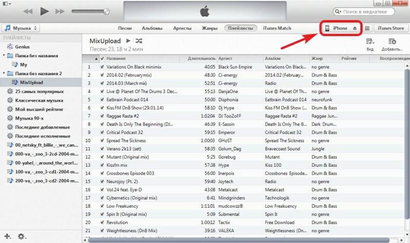Open the list menu icon beside iTunes Store
The width and height of the screenshot is (410, 243).
click(x=367, y=28)
